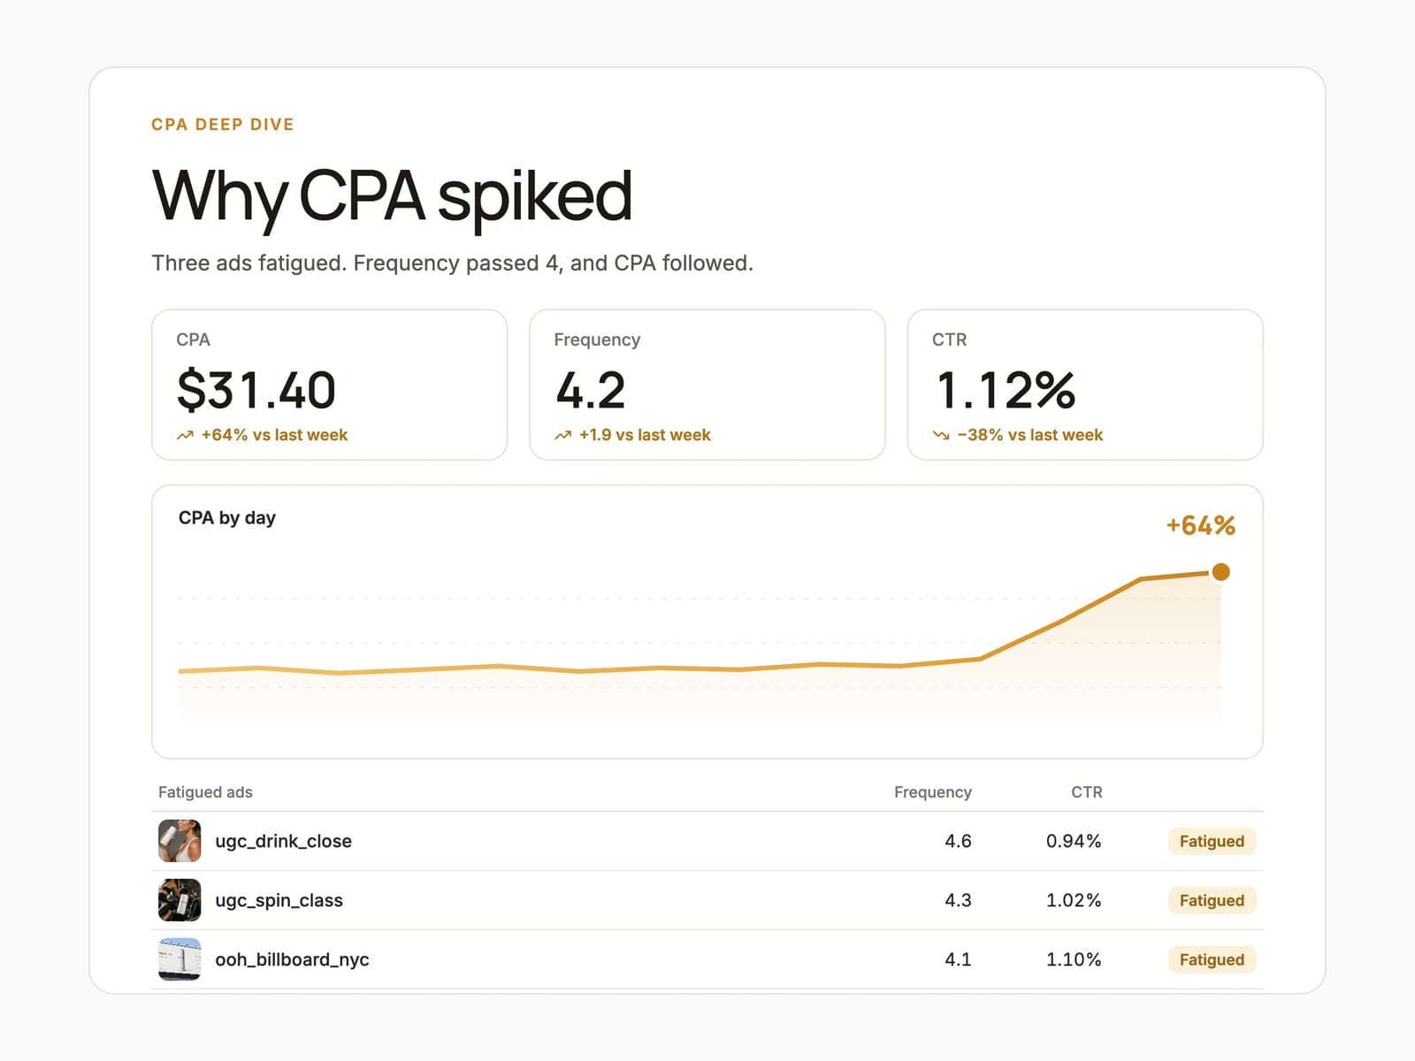This screenshot has height=1061, width=1415.
Task: Click the CPA DEEP DIVE eyebrow label
Action: click(x=223, y=125)
